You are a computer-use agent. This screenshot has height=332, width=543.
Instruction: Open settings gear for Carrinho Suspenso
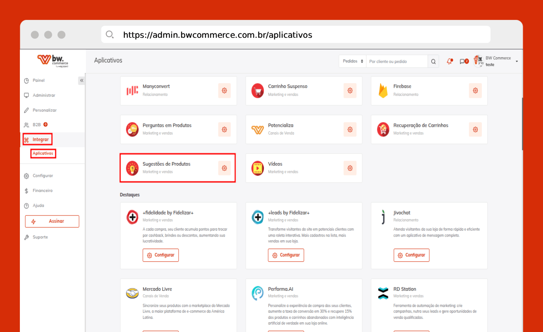click(x=350, y=91)
